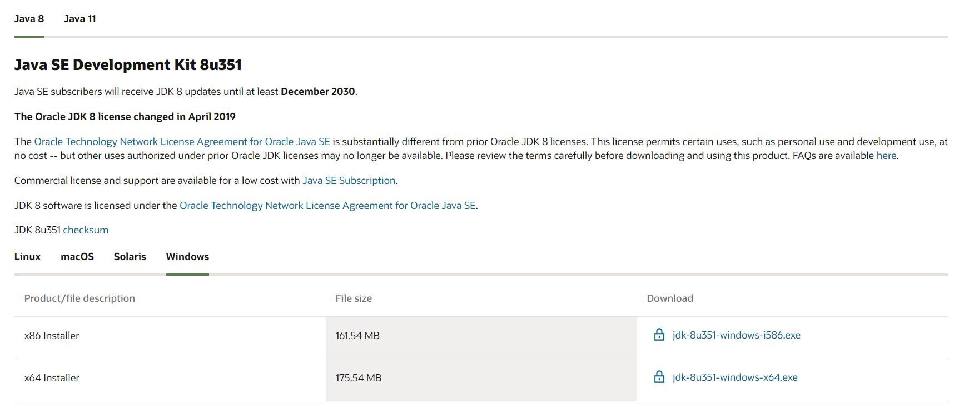Open the JDK 8u351 checksum link
959x413 pixels.
[x=86, y=230]
